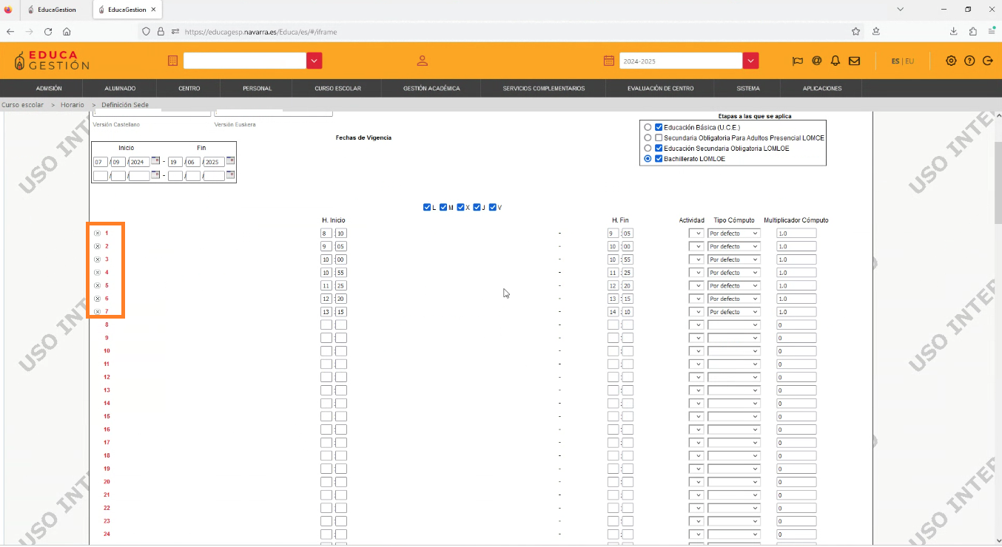The width and height of the screenshot is (1002, 547).
Task: Toggle the M (Tuesday) checkbox
Action: 443,207
